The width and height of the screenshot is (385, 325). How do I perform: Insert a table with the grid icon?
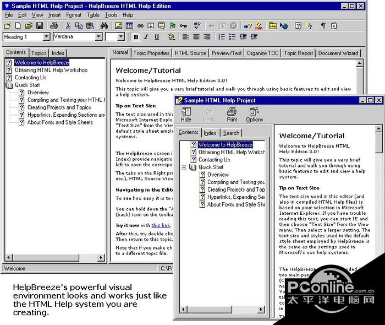click(129, 25)
